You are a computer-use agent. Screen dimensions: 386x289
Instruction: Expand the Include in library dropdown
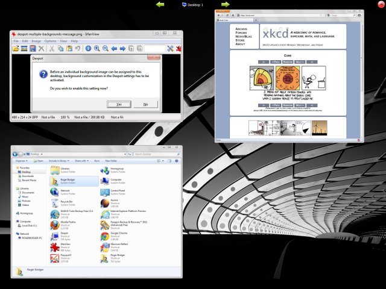tap(59, 161)
